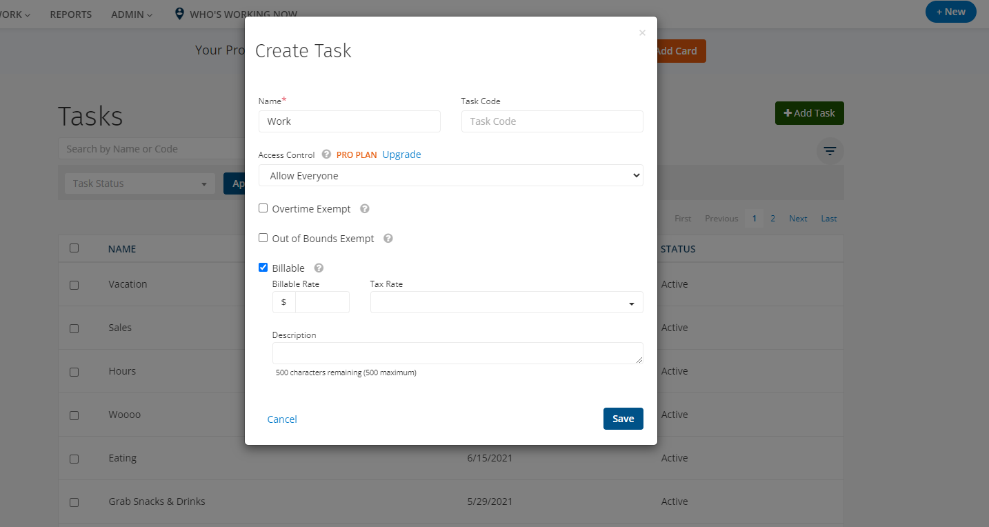The image size is (989, 527).
Task: Check the Hours row checkbox
Action: tap(74, 372)
